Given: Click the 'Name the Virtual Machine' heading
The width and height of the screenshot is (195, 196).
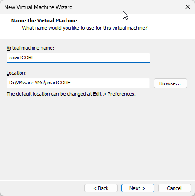Looking at the screenshot, I should 44,21.
